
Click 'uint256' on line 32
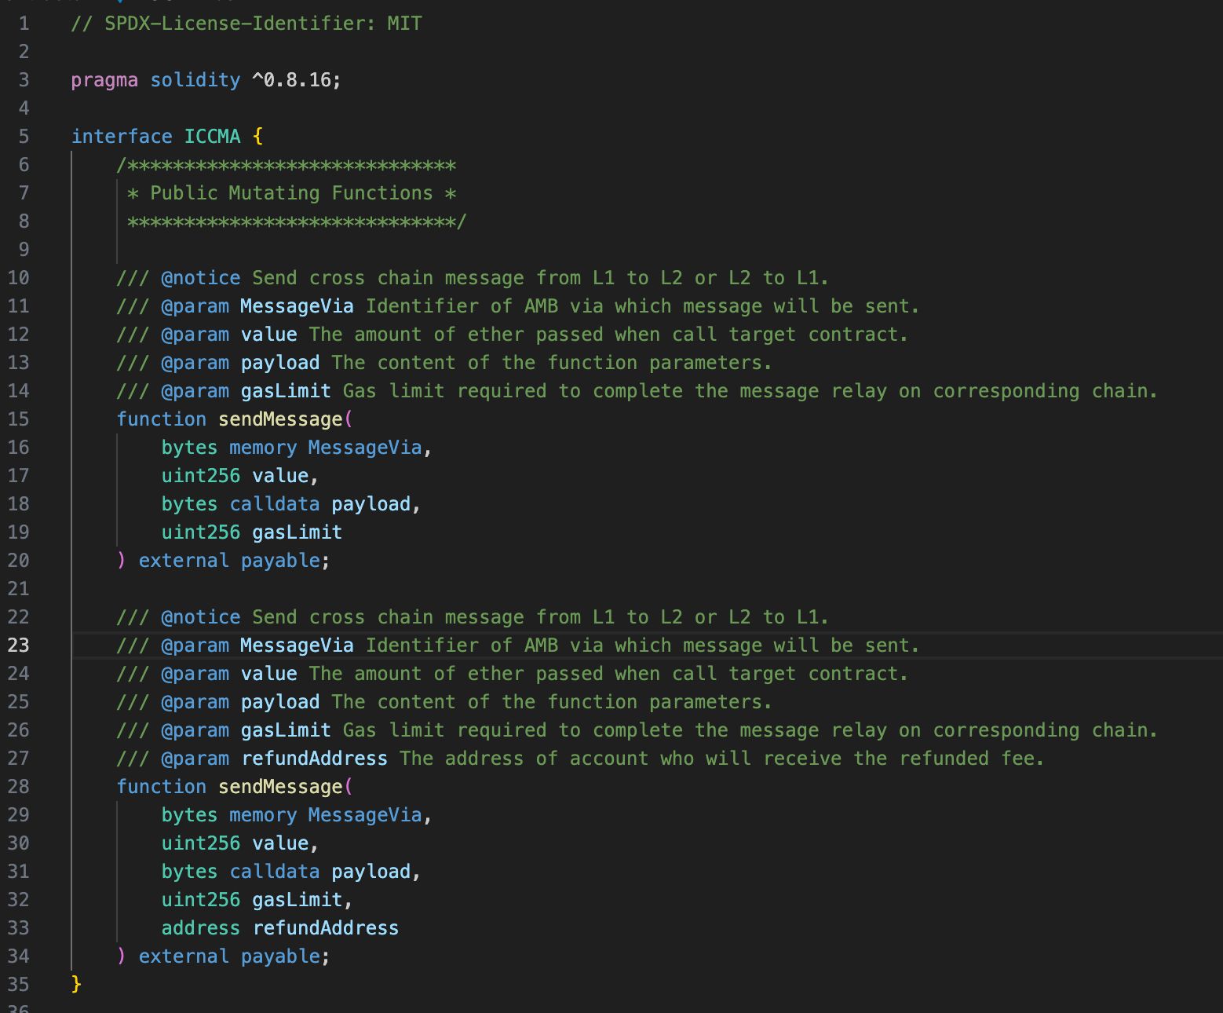201,900
